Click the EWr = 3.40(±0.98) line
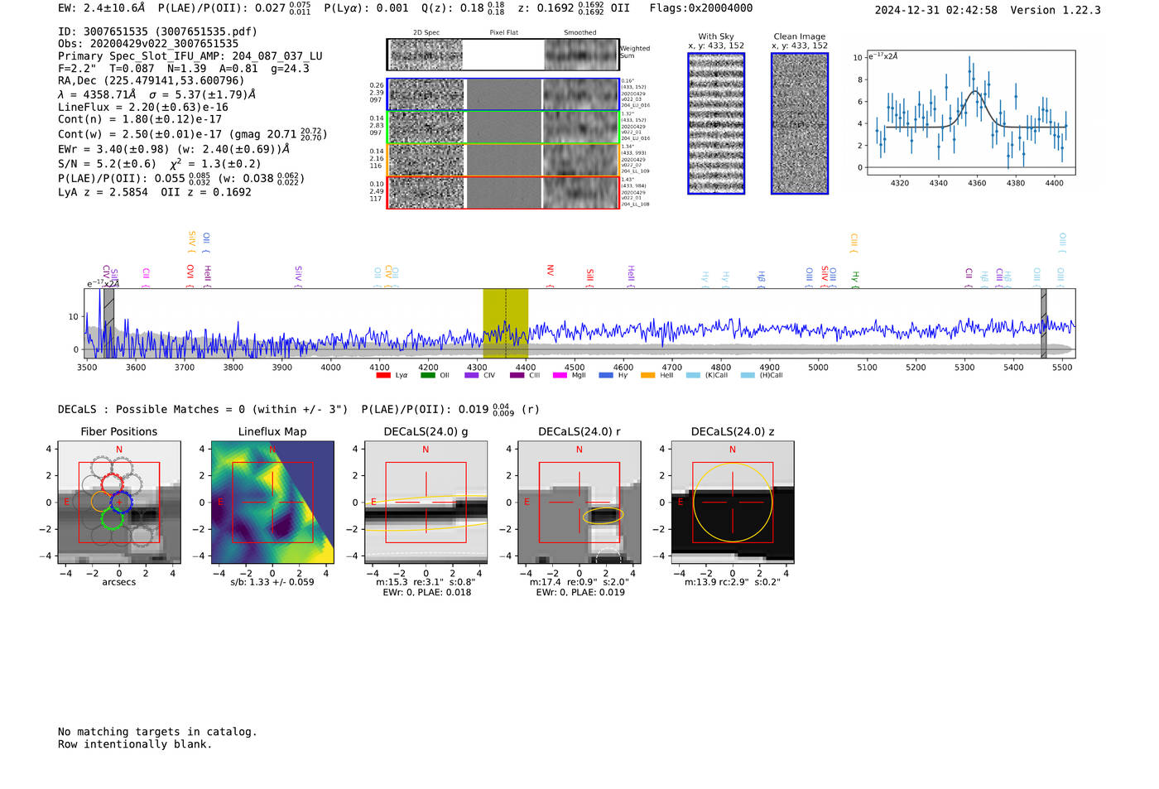 pos(174,149)
